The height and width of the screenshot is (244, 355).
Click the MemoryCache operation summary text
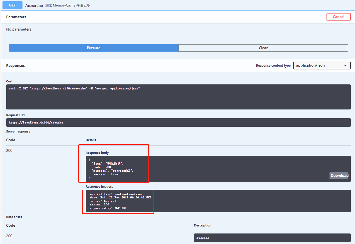[68, 6]
